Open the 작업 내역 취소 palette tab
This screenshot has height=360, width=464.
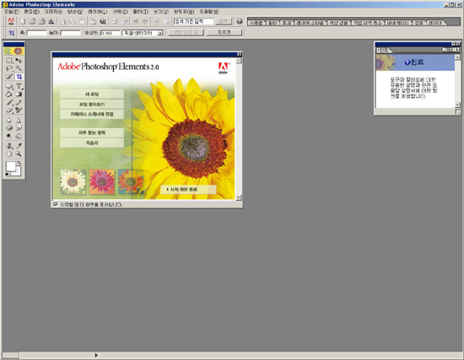368,23
